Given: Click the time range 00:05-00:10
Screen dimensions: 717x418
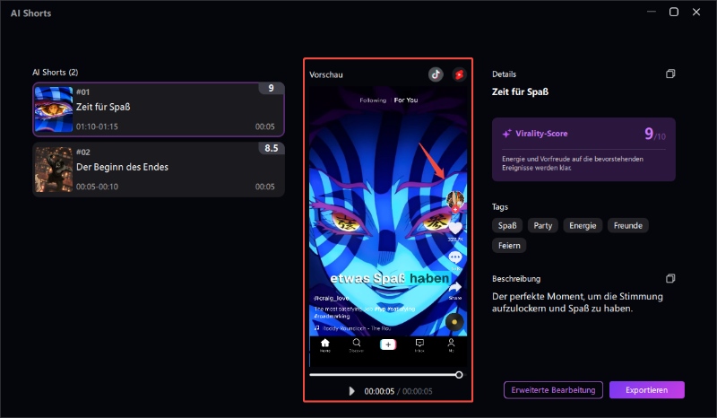Looking at the screenshot, I should coord(97,187).
